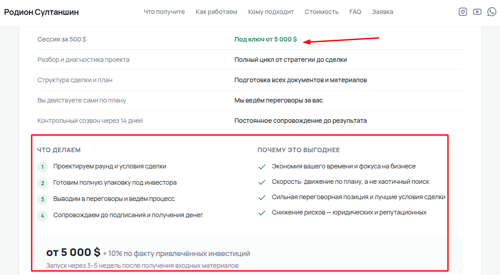Click the step 1 number badge
This screenshot has width=500, height=275.
click(43, 167)
